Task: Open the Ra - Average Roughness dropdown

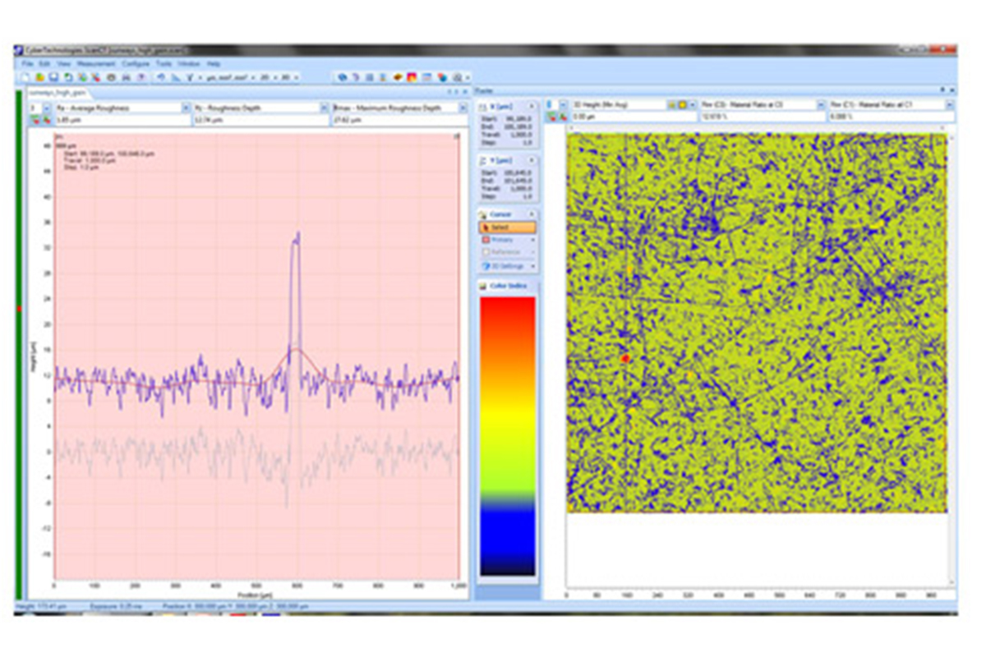Action: [186, 108]
